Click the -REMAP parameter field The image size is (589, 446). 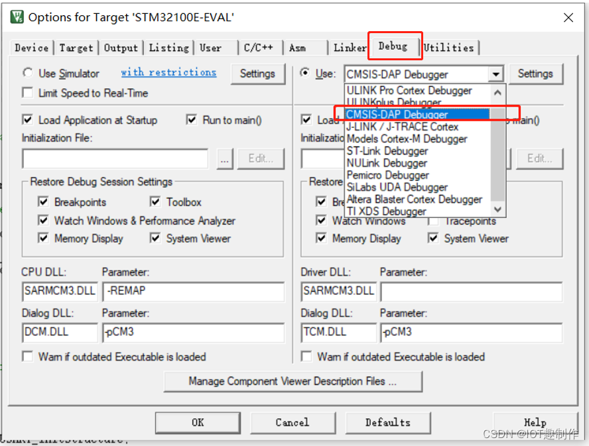pos(194,292)
